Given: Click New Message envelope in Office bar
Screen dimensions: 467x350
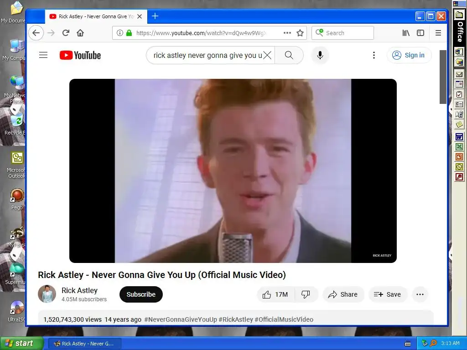Looking at the screenshot, I should click(459, 74).
